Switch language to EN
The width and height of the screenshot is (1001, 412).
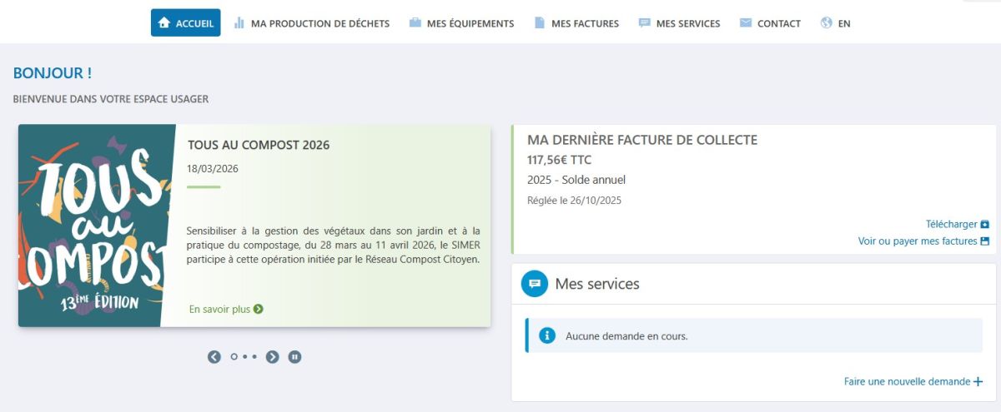point(844,23)
